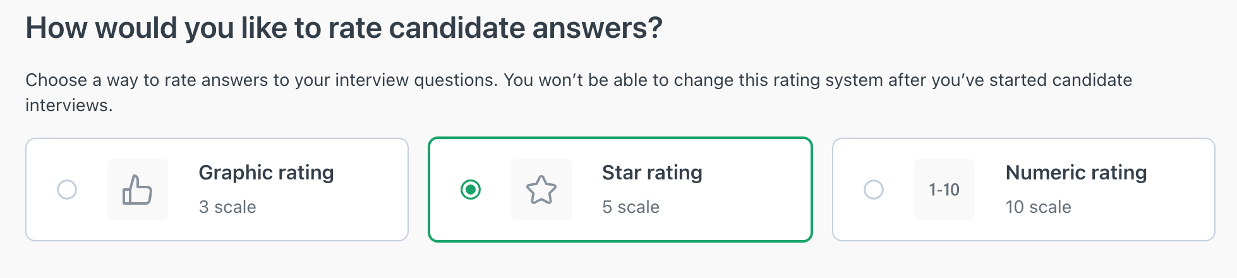Image resolution: width=1237 pixels, height=278 pixels.
Task: Click the '5 scale' label
Action: tap(631, 207)
